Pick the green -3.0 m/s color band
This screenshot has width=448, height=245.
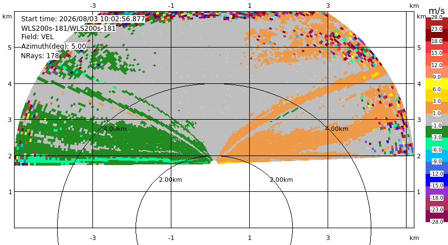click(x=437, y=131)
